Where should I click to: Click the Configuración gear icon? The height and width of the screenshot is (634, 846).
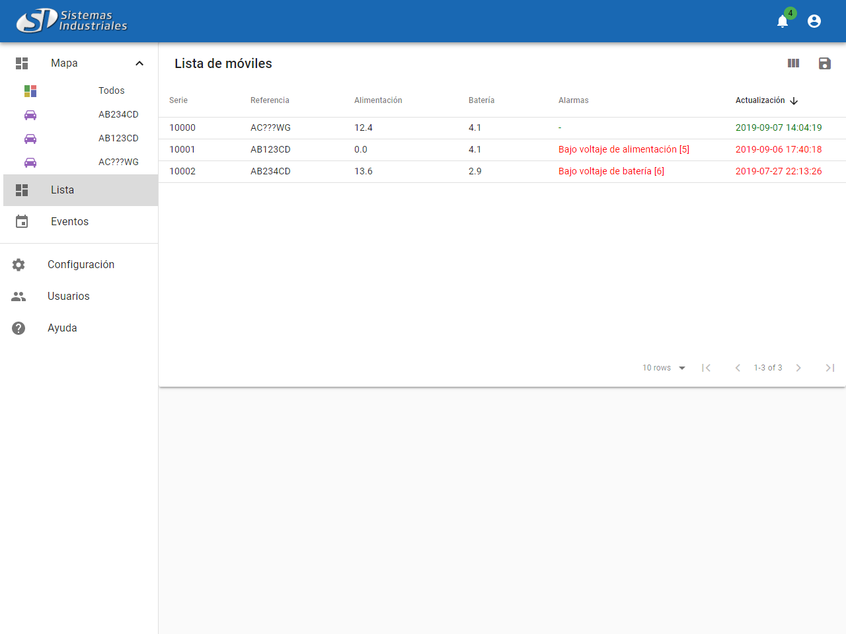pyautogui.click(x=19, y=265)
